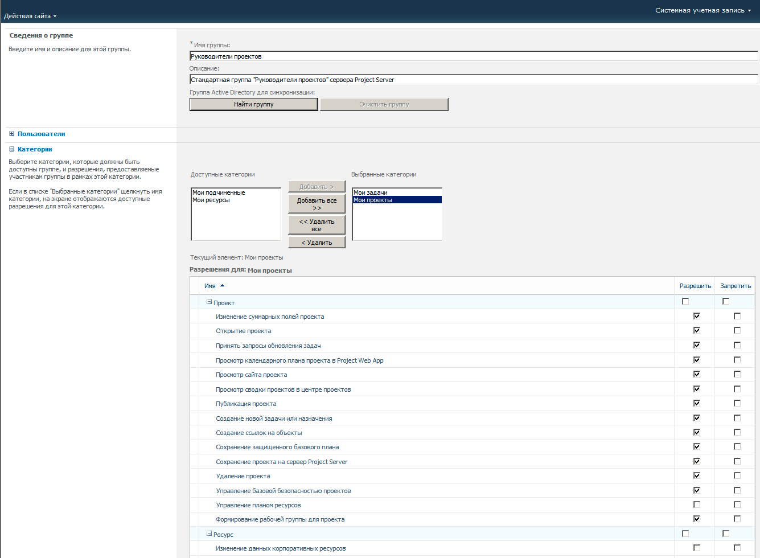Click permission Открытие проекта
This screenshot has width=760, height=558.
(243, 331)
